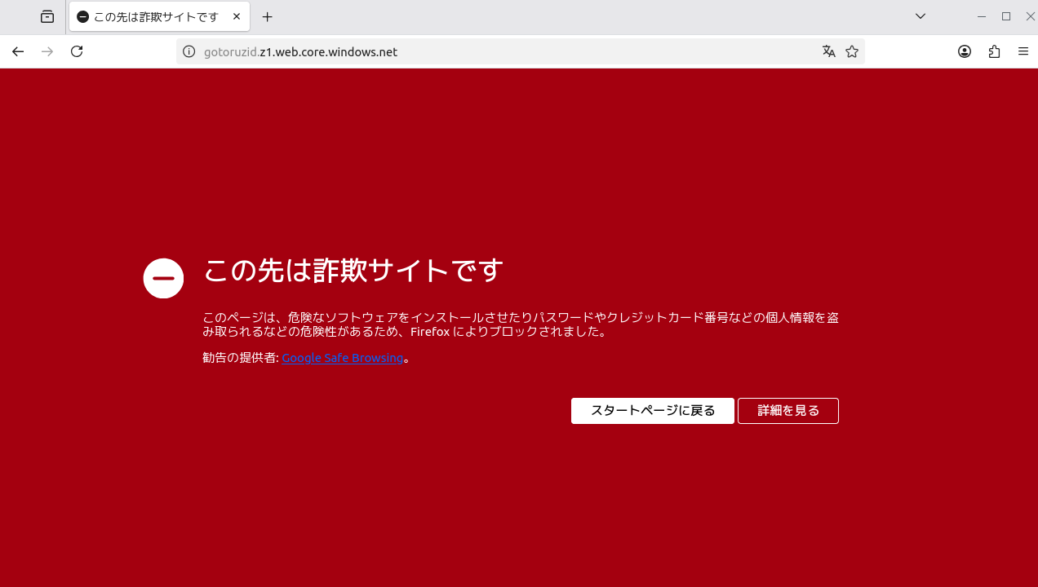1038x587 pixels.
Task: Reload the page with refresh icon
Action: [x=77, y=51]
